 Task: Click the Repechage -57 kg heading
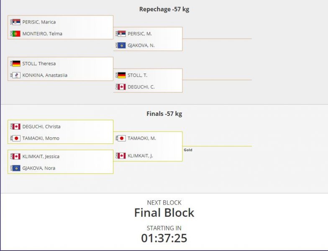point(164,9)
